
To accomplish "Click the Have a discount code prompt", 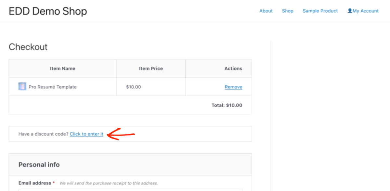I will click(43, 134).
